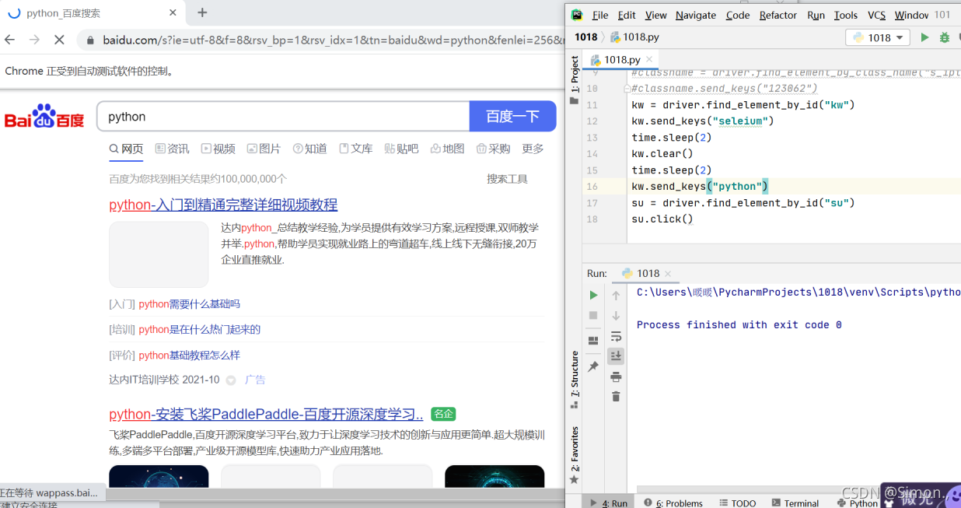Click 1018.py in the breadcrumb
Viewport: 961px width, 508px height.
(634, 37)
